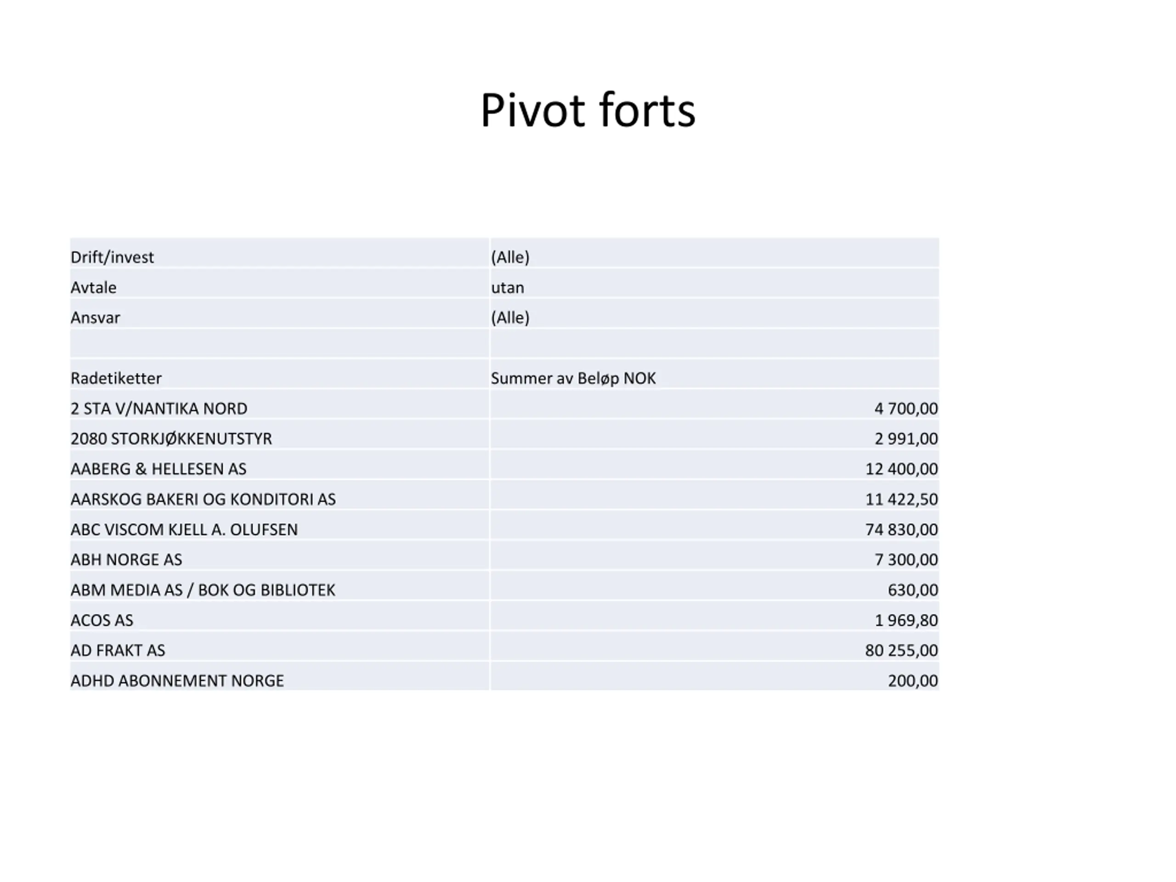This screenshot has height=882, width=1176.
Task: Select row ADHD ABONNEMENT NORGE
Action: click(x=504, y=681)
